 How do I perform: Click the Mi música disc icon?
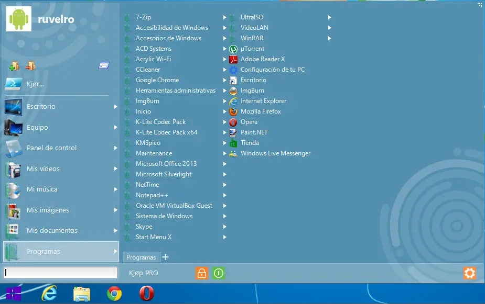coord(13,189)
